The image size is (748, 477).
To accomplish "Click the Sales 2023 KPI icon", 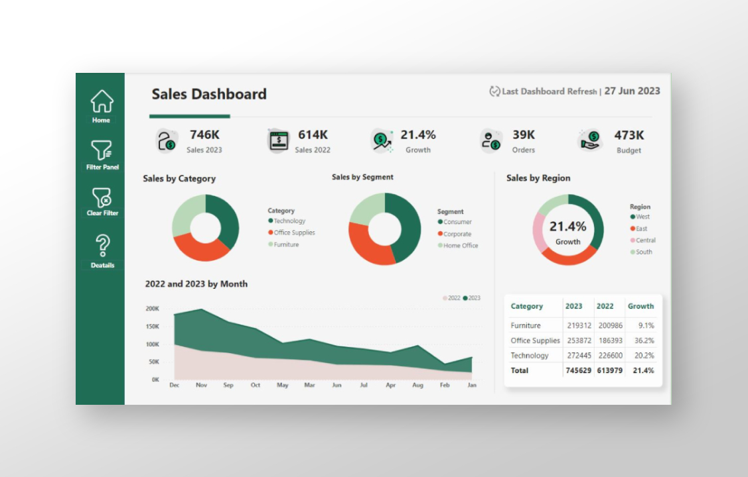I will point(166,141).
